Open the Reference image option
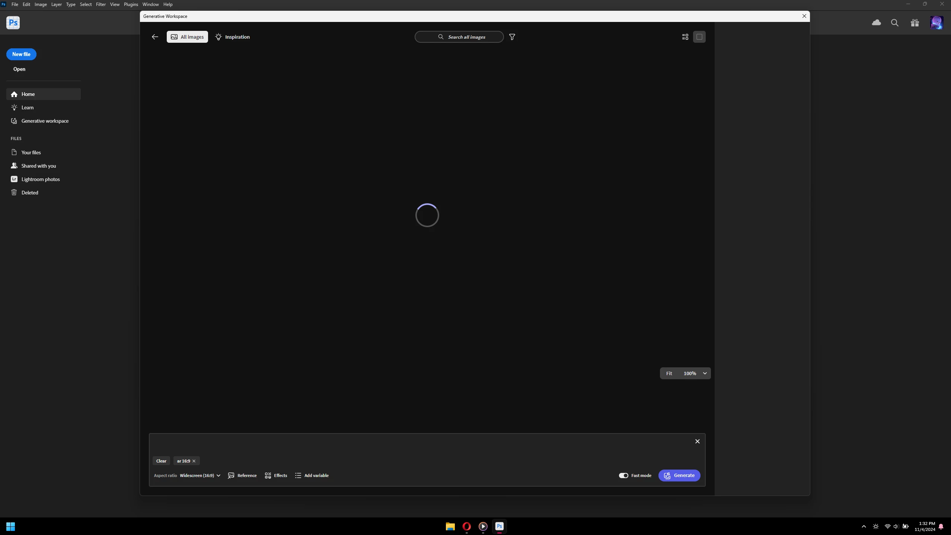This screenshot has height=535, width=951. 242,475
